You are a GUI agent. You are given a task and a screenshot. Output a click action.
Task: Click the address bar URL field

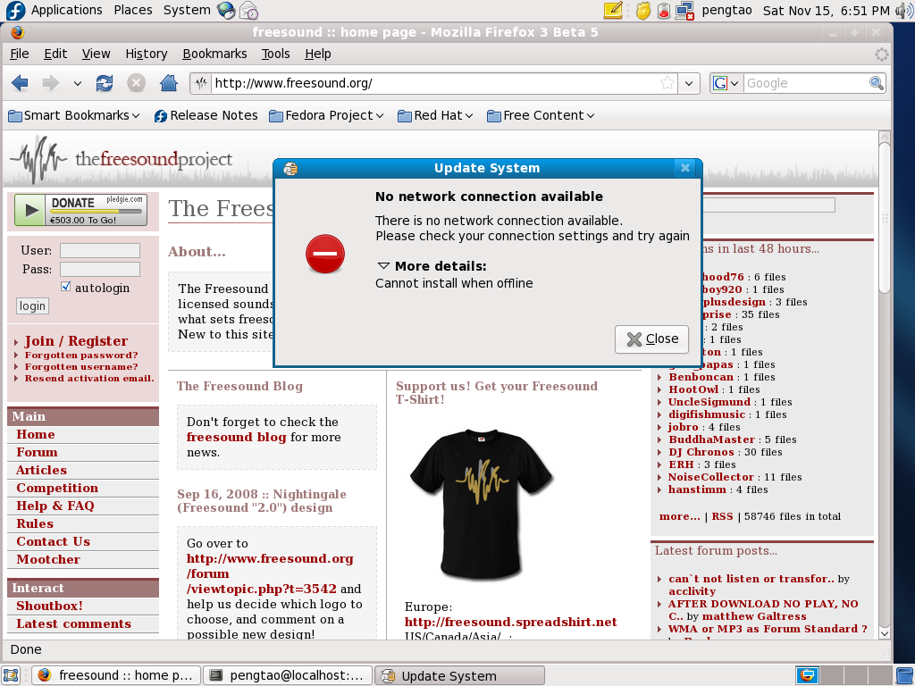click(435, 83)
